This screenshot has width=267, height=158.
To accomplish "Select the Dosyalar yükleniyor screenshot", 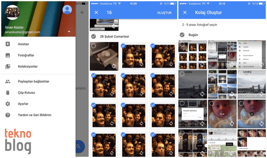I will 193,114.
